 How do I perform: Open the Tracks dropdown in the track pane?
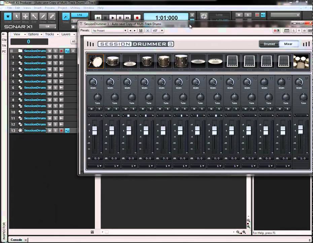51,34
